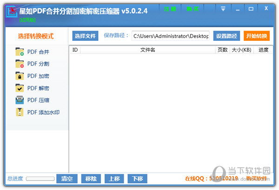Screen dimensions: 279x190
Task: Open the title bar dropdown menu arrow
Action: [x=223, y=9]
